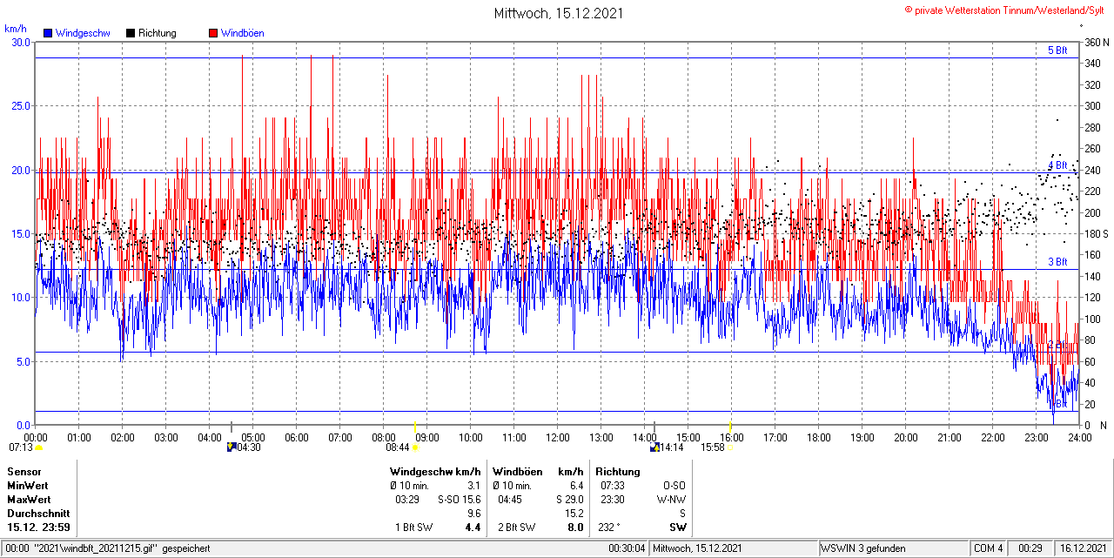The height and width of the screenshot is (558, 1114).
Task: Click the moon icon beside 14:14
Action: coord(654,447)
